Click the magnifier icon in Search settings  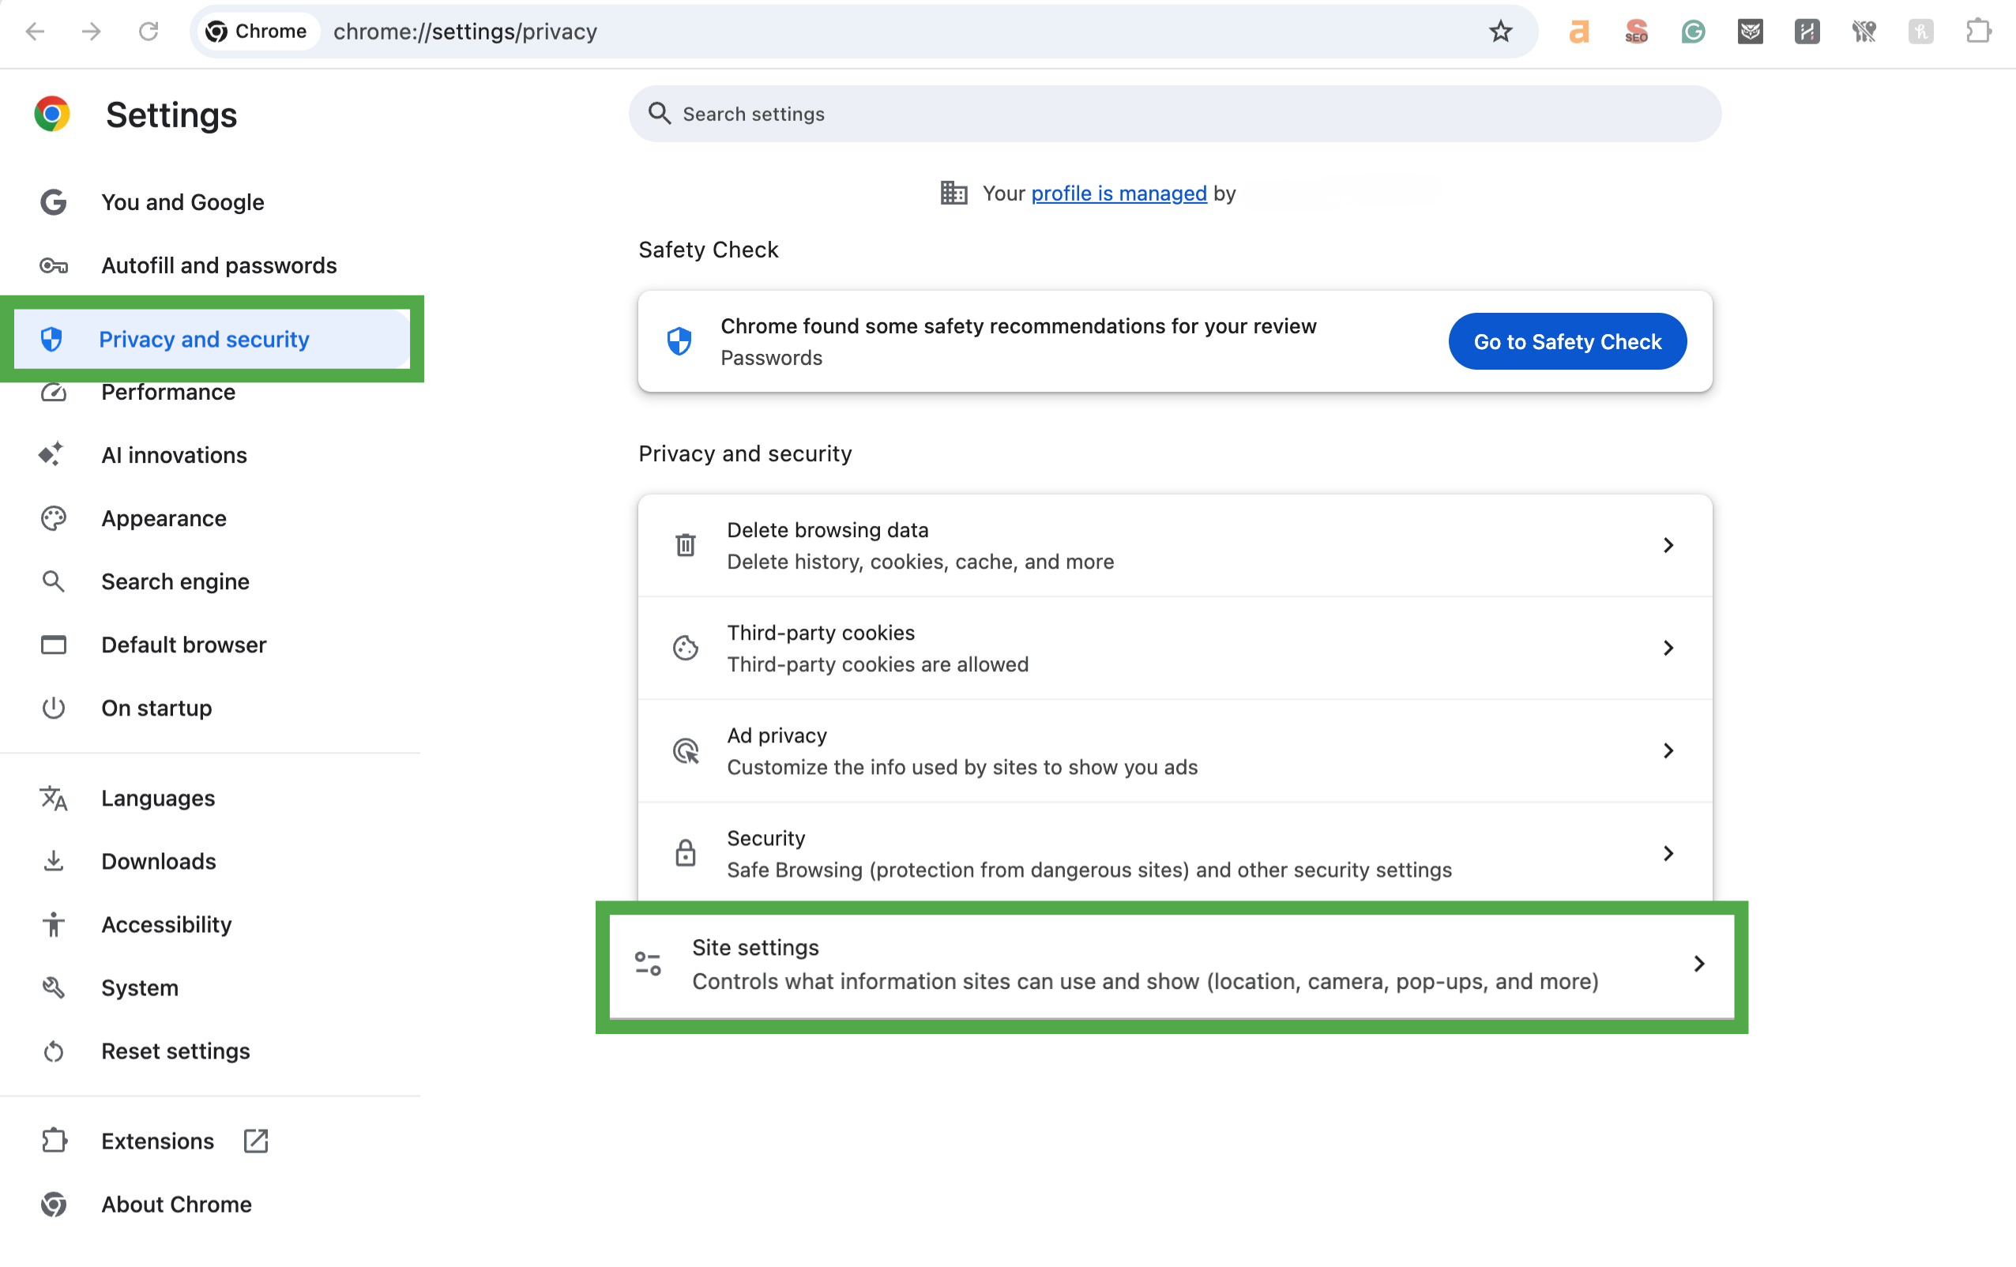[x=660, y=114]
